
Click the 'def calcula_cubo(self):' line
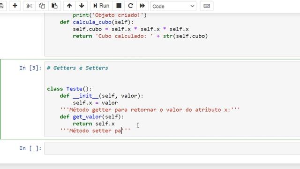tap(97, 22)
